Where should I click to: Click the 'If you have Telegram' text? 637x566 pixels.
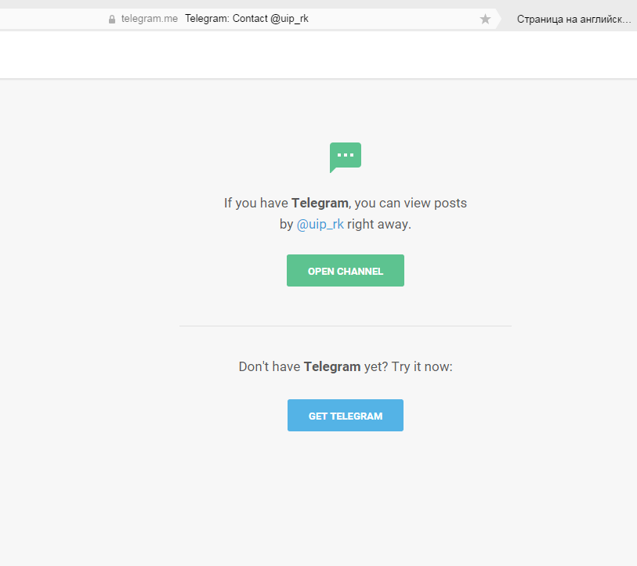point(286,203)
